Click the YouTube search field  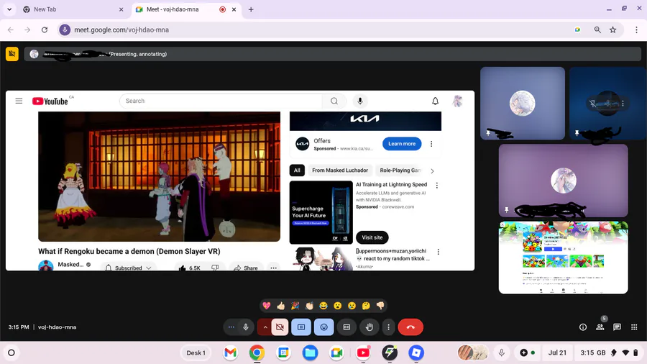[x=221, y=101]
